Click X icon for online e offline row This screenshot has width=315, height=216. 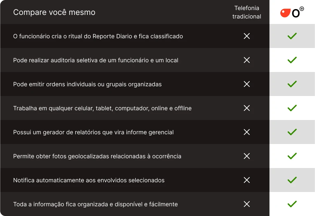pos(247,108)
